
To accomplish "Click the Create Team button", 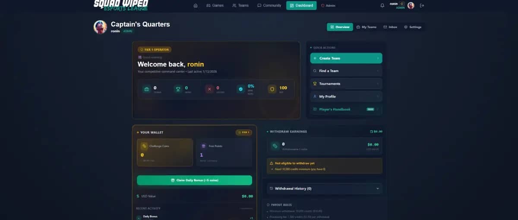I will 346,58.
